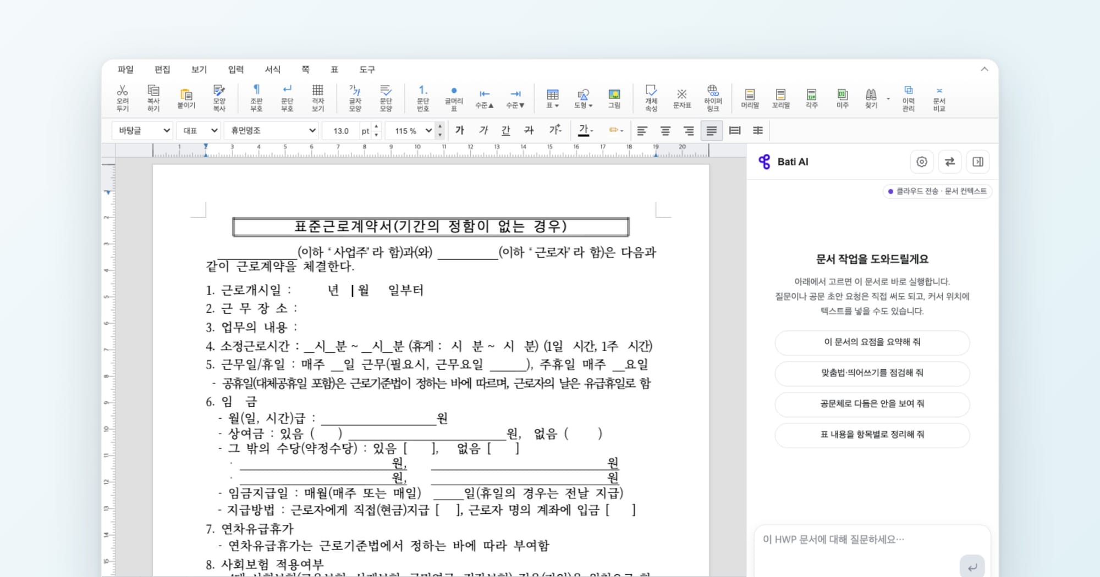The image size is (1100, 577).
Task: Open the 도구 menu
Action: [367, 69]
